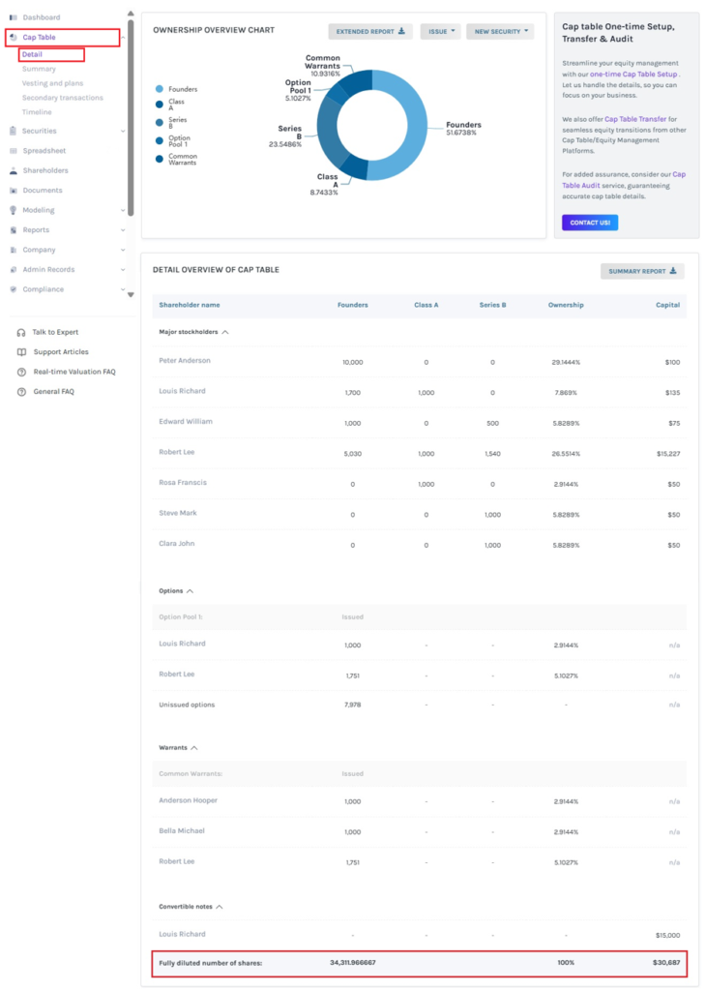This screenshot has width=706, height=991.
Task: Collapse the Convertible notes section
Action: click(220, 907)
